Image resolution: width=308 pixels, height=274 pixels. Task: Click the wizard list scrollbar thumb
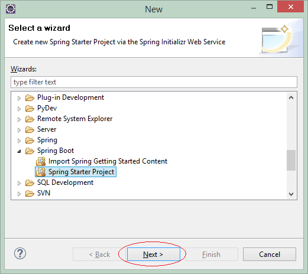coord(291,160)
